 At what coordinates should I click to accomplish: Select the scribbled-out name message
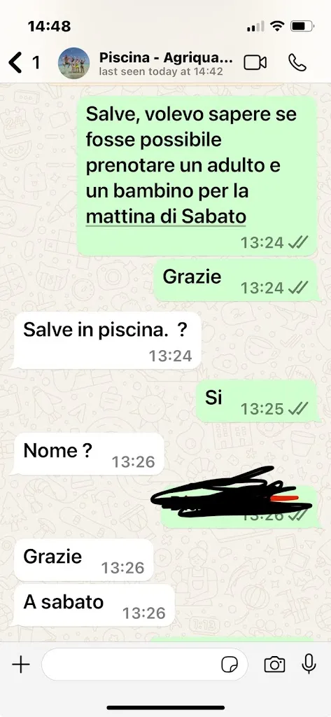(x=238, y=507)
